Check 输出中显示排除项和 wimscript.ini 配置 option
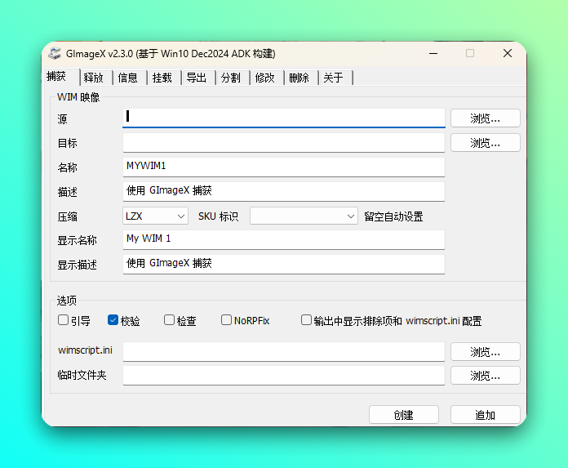Image resolution: width=568 pixels, height=468 pixels. pyautogui.click(x=306, y=320)
